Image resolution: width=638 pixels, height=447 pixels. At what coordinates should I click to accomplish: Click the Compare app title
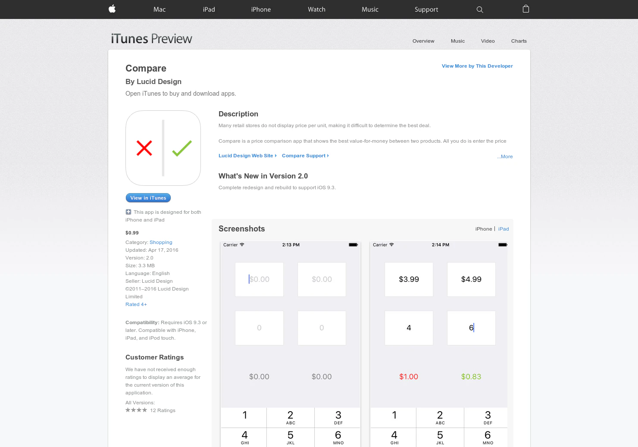click(x=146, y=69)
